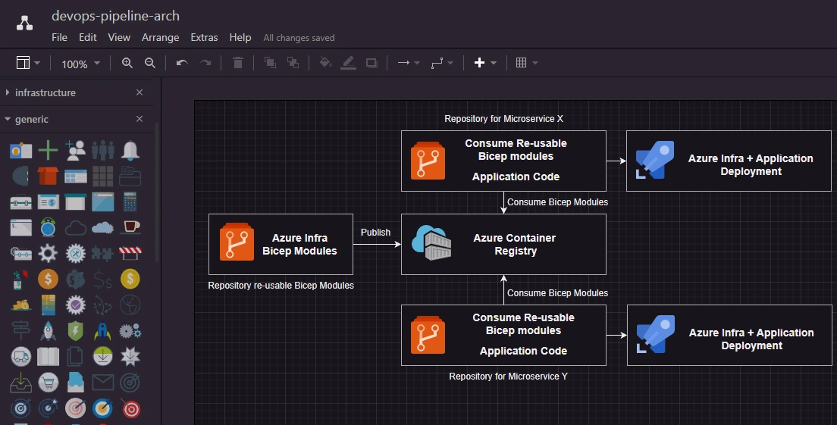
Task: Select the open book shape
Action: point(48,357)
